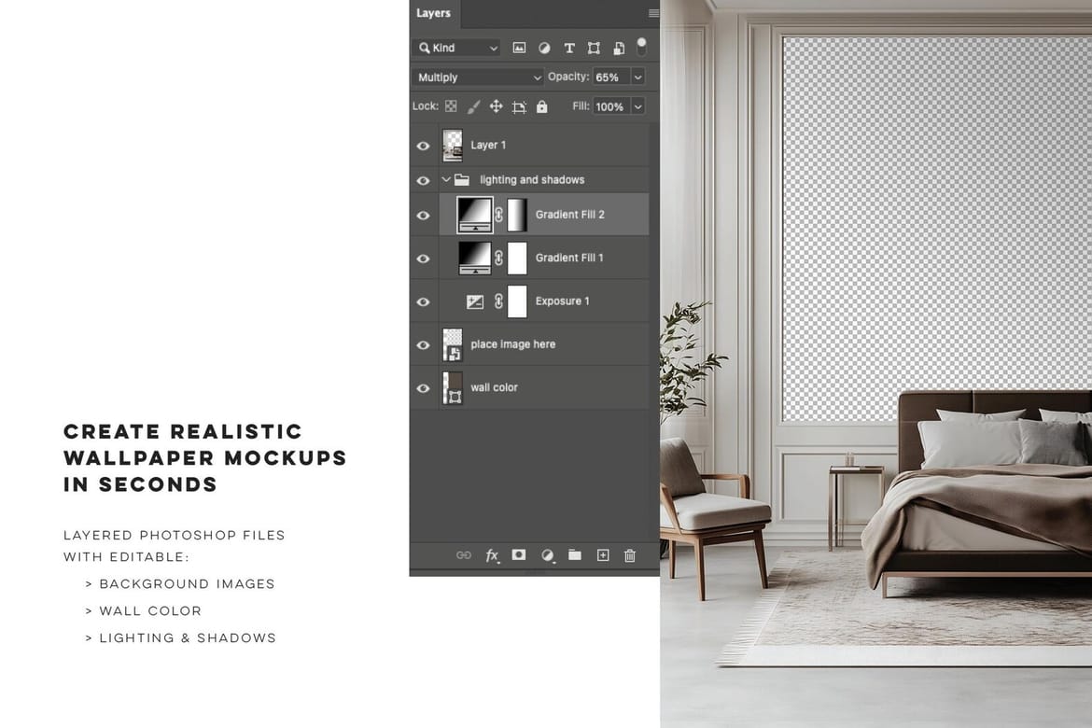Prevent auto-nesting artboard lock icon
The height and width of the screenshot is (728, 1092).
point(519,106)
